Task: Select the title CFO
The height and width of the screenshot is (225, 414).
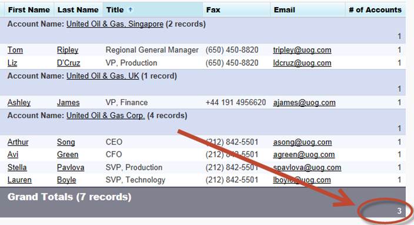Action: pyautogui.click(x=114, y=155)
